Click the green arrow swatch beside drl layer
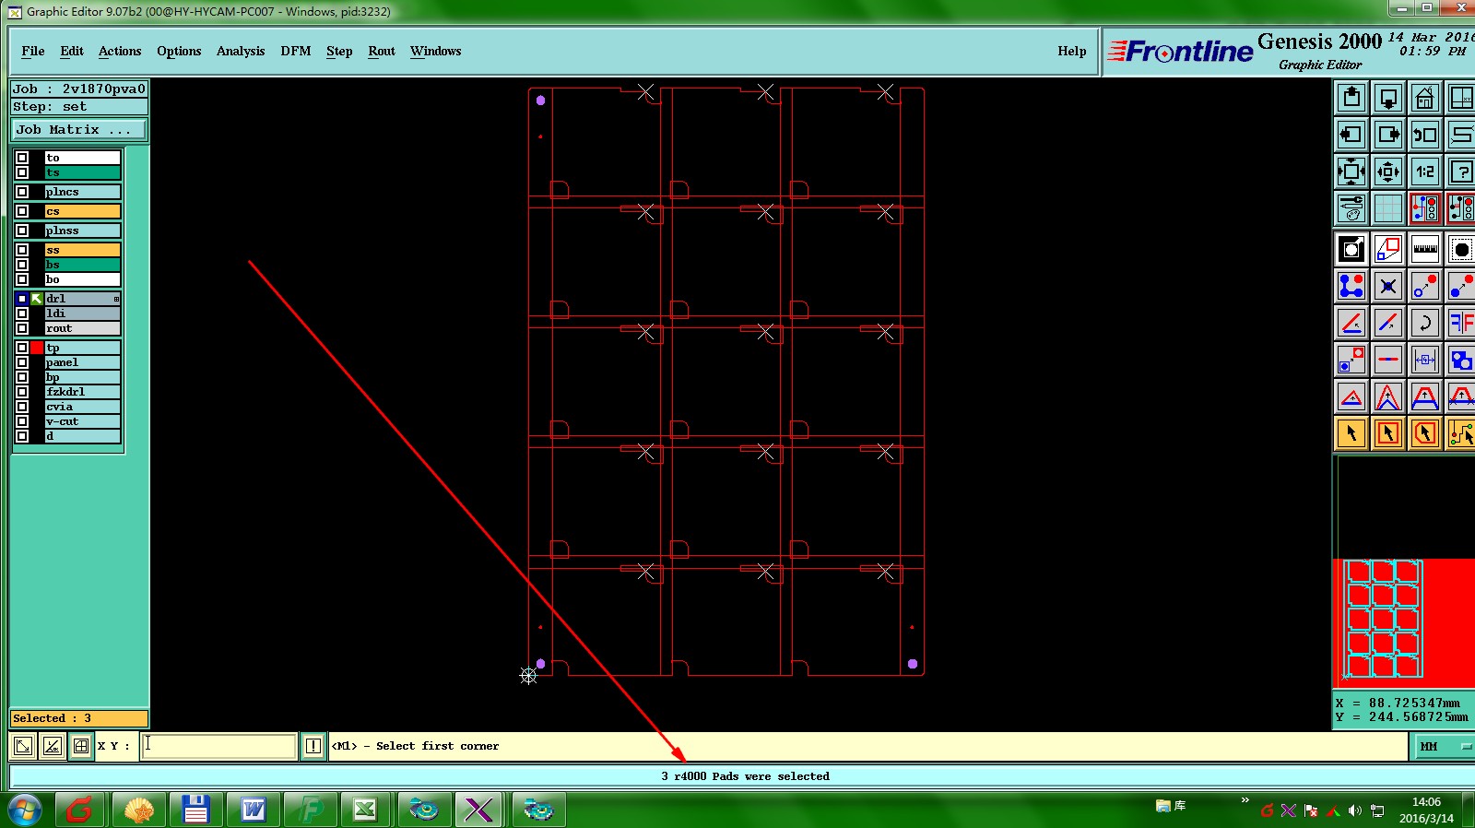Image resolution: width=1475 pixels, height=828 pixels. (37, 299)
